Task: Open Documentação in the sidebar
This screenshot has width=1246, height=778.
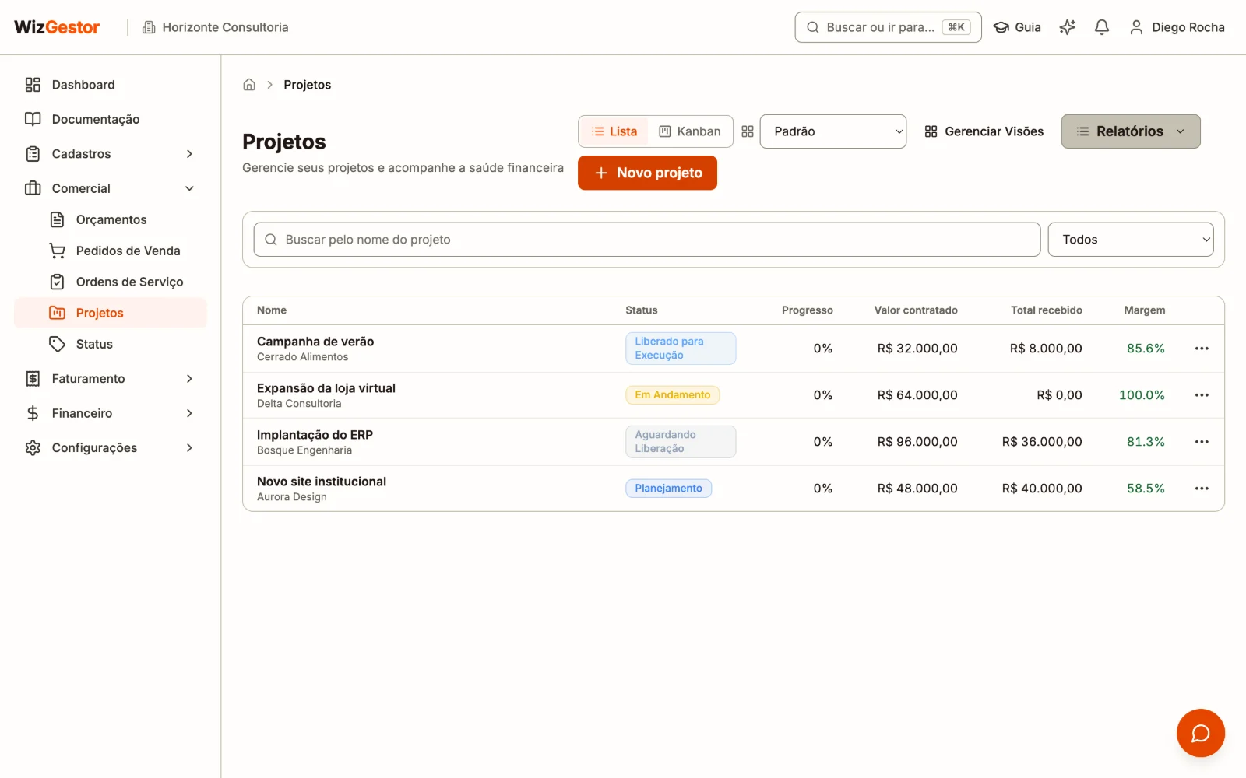Action: [x=111, y=119]
